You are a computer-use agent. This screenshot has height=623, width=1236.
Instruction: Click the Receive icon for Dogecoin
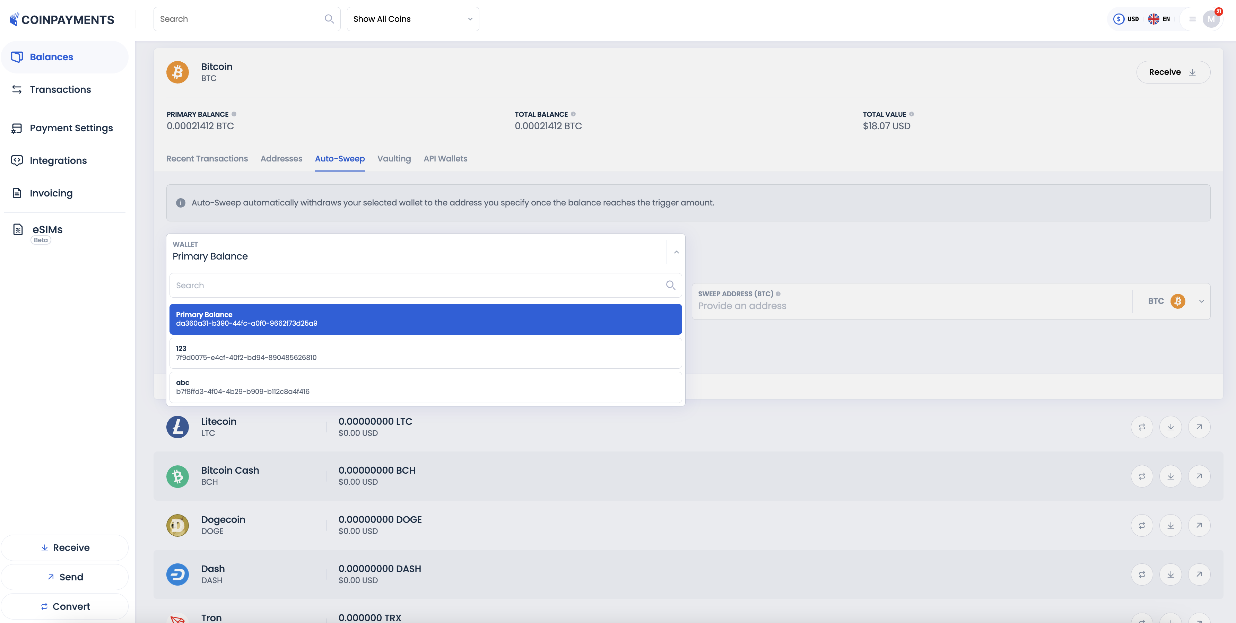point(1171,525)
